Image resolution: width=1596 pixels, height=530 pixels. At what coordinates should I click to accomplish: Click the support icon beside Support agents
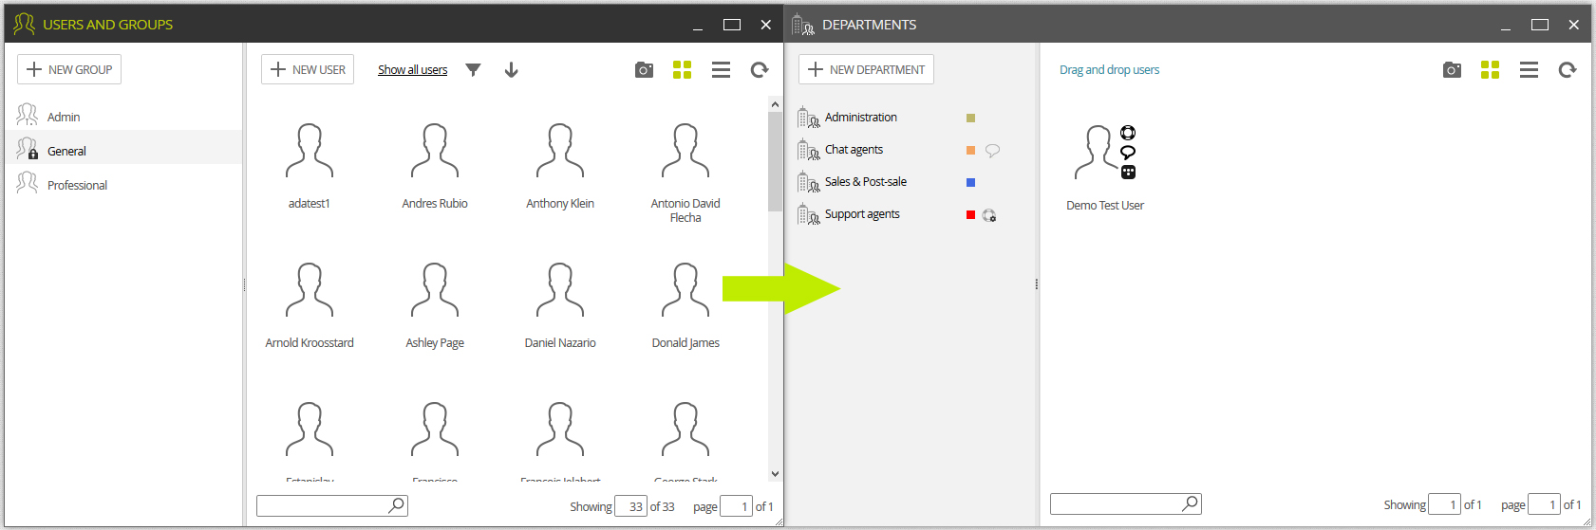click(989, 215)
